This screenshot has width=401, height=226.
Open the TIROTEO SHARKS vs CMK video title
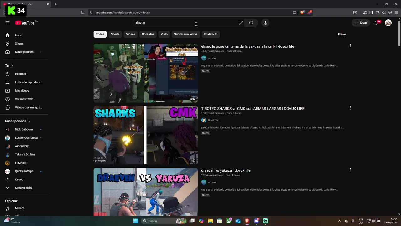pyautogui.click(x=253, y=109)
